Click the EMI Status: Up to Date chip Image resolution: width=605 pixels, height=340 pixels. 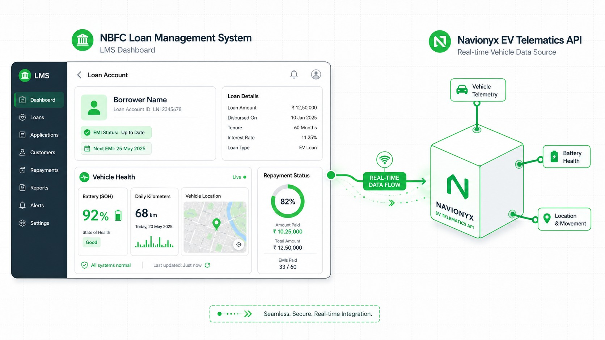[x=116, y=133]
